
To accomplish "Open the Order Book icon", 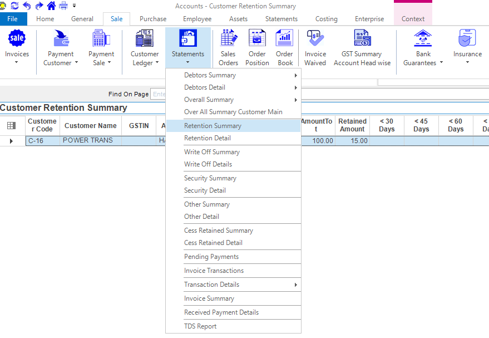I will pyautogui.click(x=285, y=39).
